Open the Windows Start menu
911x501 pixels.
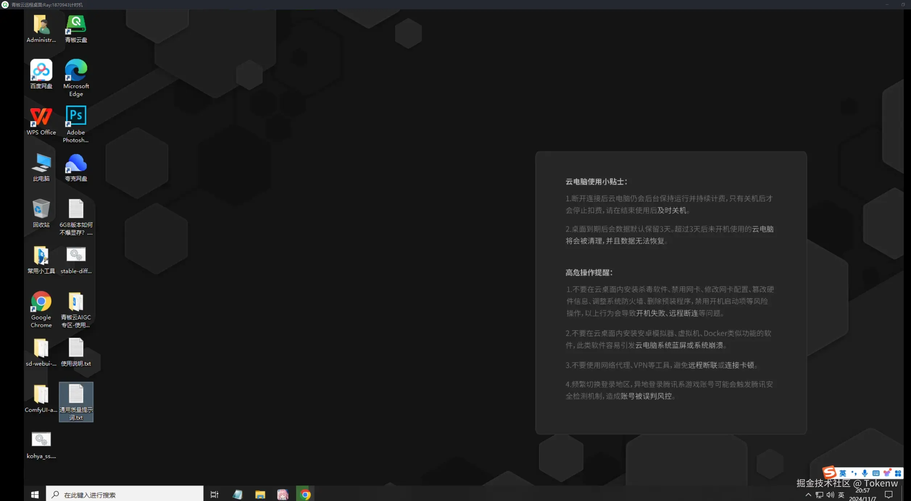(x=35, y=494)
